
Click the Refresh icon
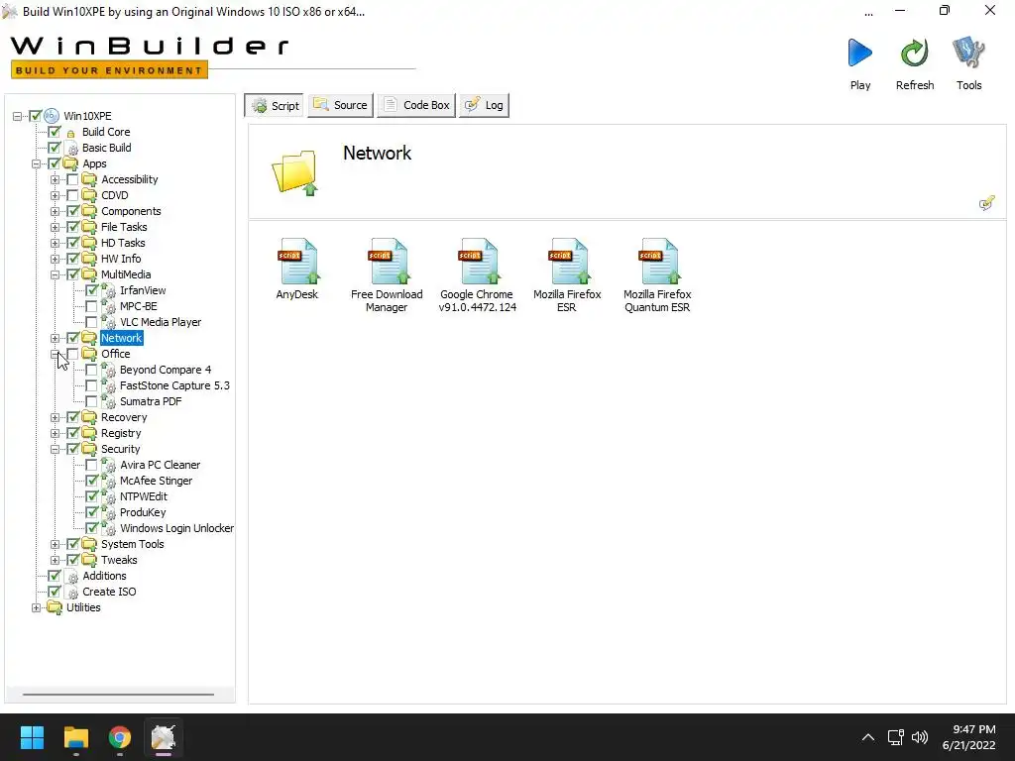[x=914, y=54]
